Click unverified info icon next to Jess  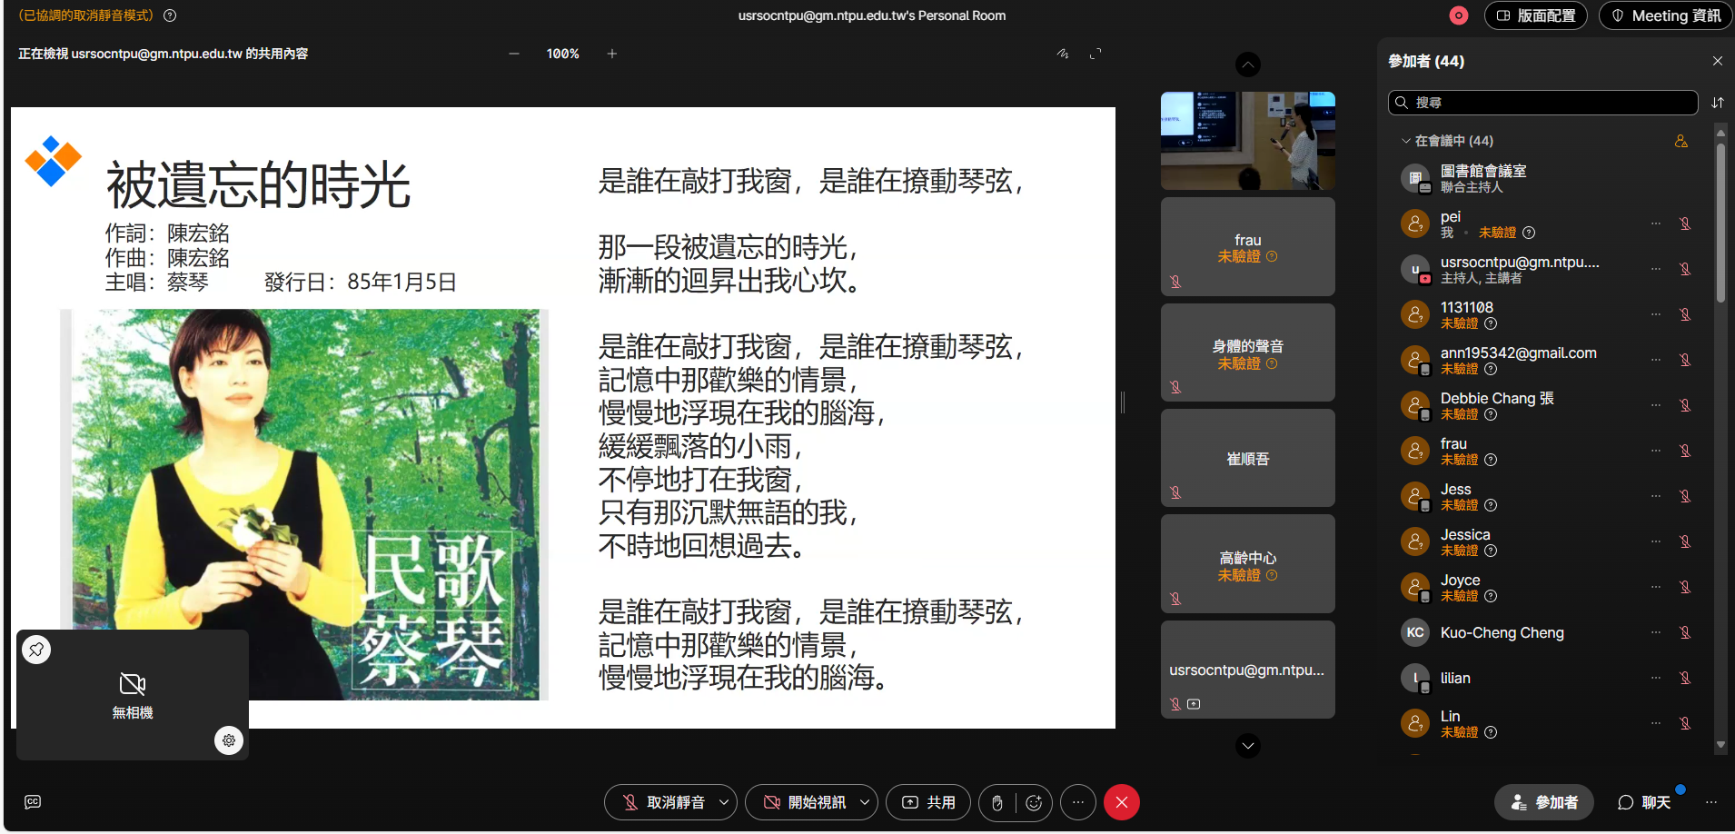point(1491,505)
